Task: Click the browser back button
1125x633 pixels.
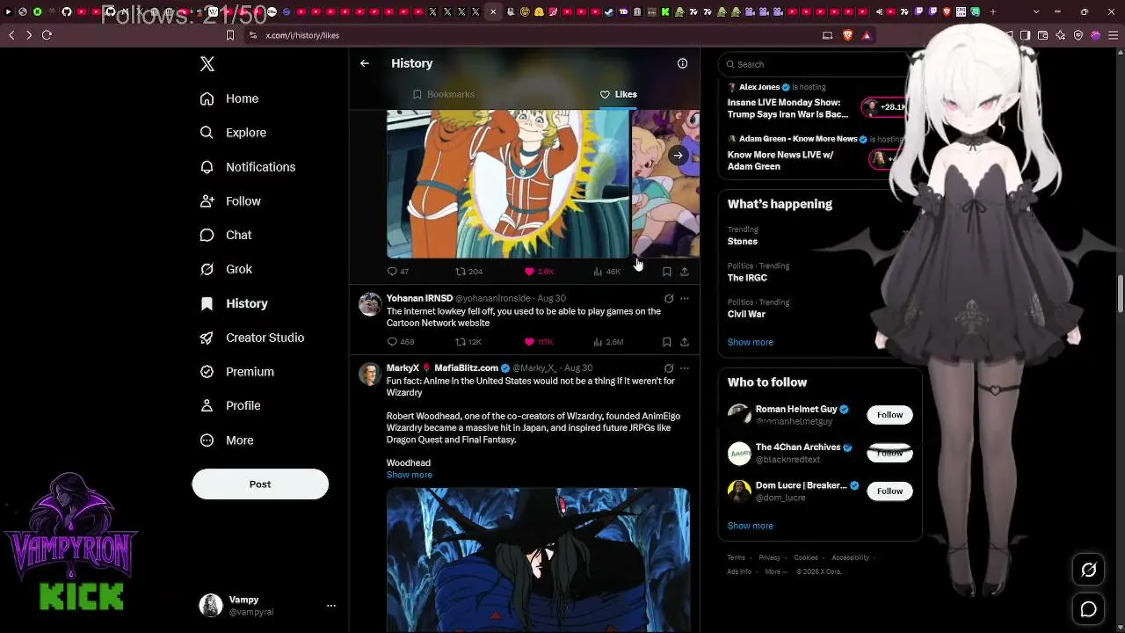Action: (11, 35)
